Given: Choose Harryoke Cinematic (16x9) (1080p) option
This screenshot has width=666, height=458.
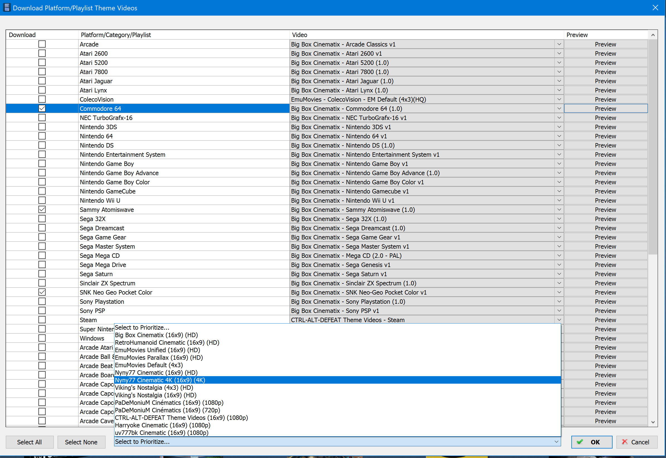Looking at the screenshot, I should pyautogui.click(x=337, y=425).
